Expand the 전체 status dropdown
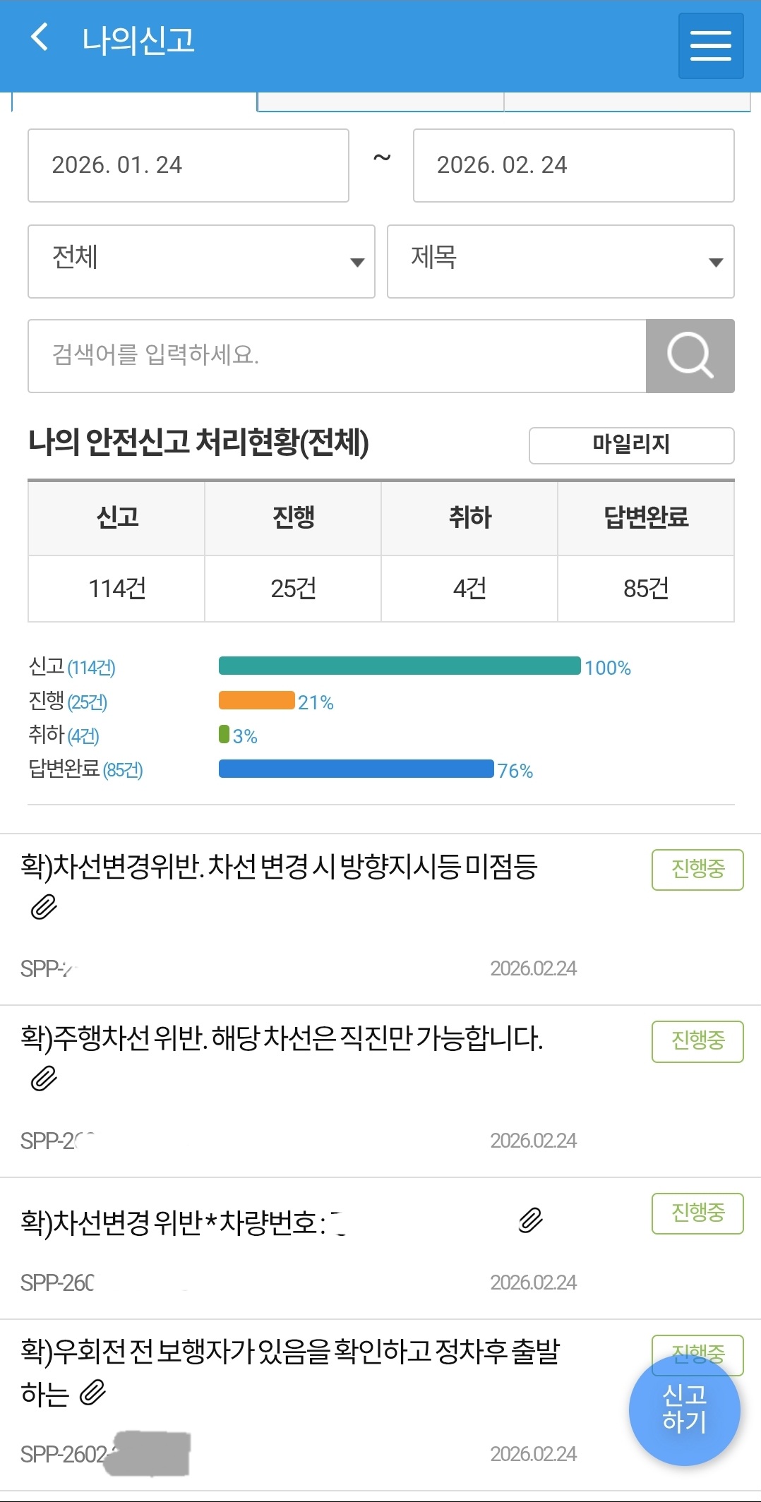761x1502 pixels. [x=201, y=261]
